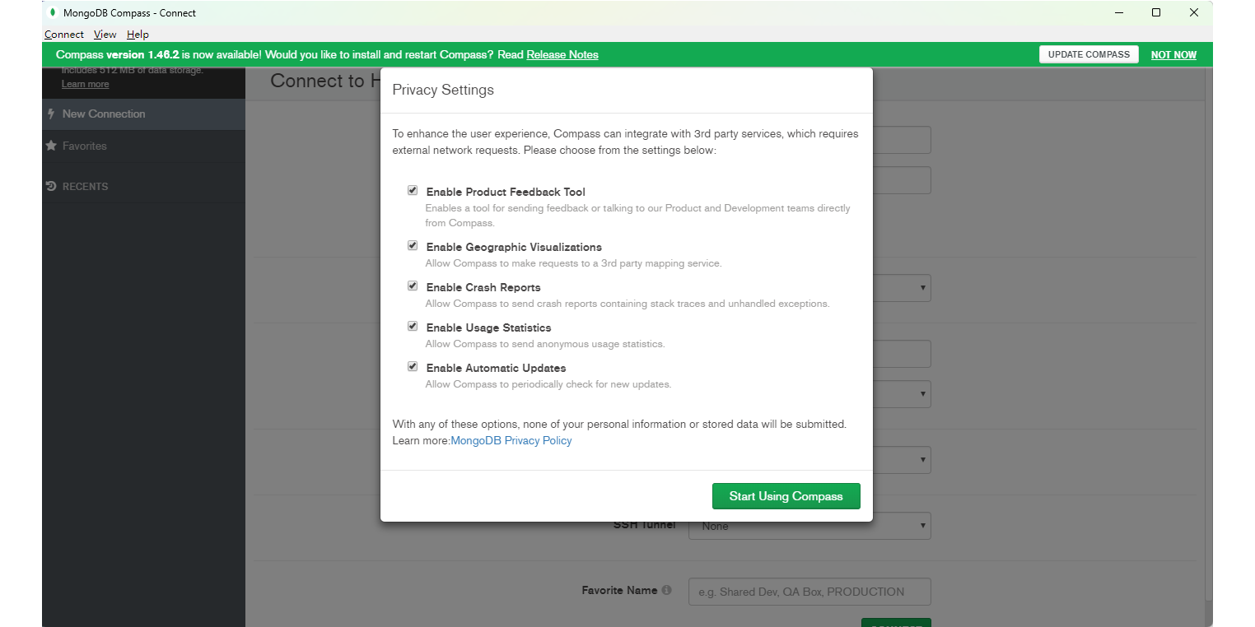The image size is (1255, 627).
Task: Click the Favorites star icon
Action: click(x=51, y=146)
